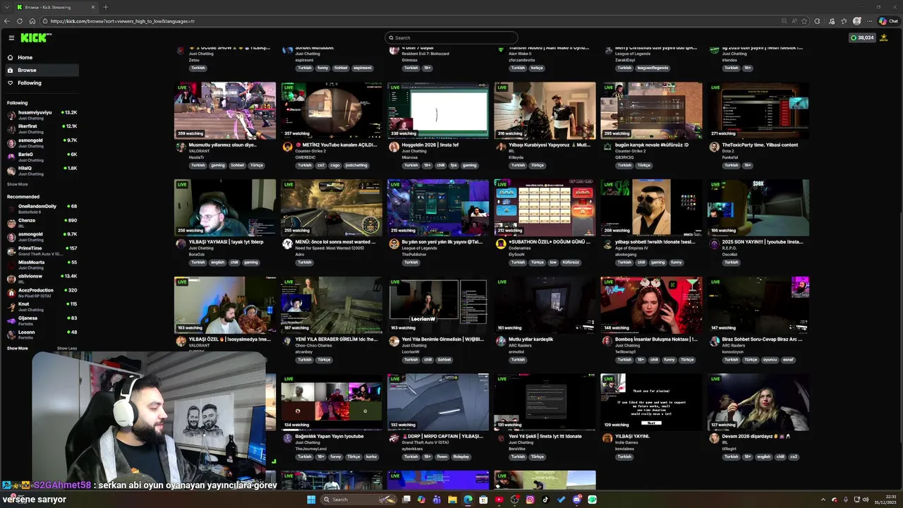
Task: Click the green KICK logo
Action: (x=34, y=37)
